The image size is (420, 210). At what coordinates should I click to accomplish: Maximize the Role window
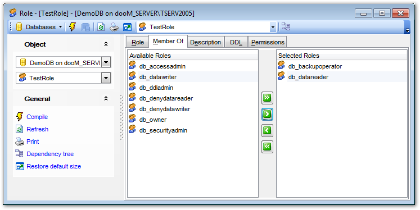click(382, 13)
